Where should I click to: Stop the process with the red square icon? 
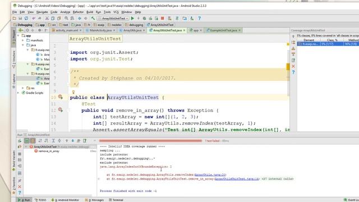click(x=162, y=19)
